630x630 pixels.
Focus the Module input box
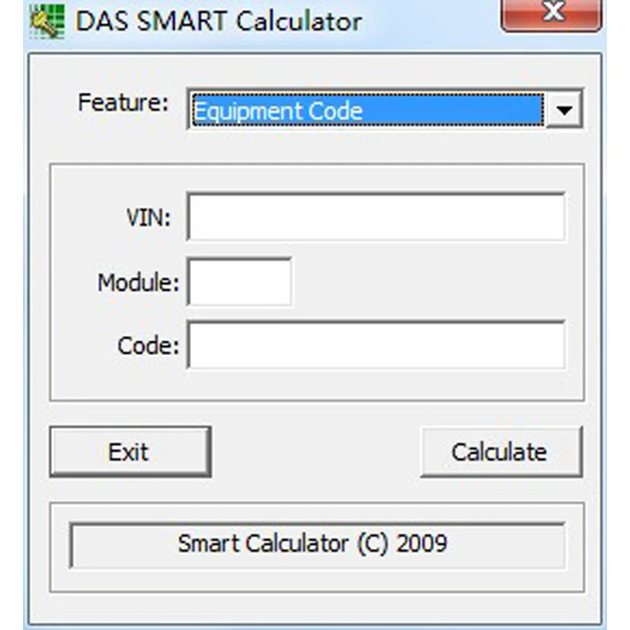pyautogui.click(x=240, y=282)
